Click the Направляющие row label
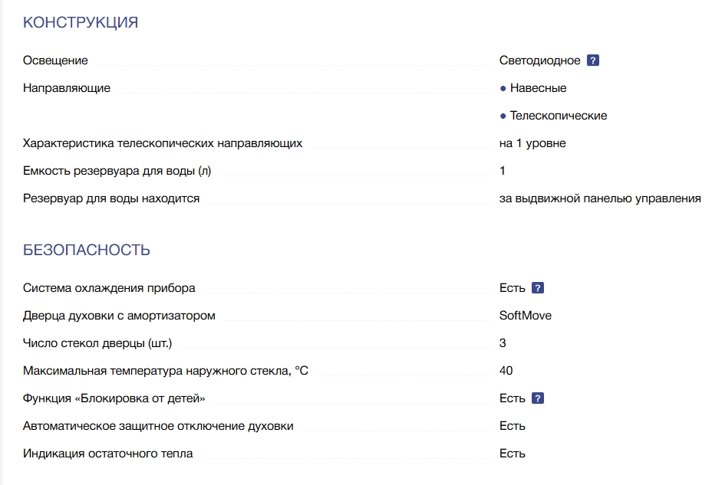 point(67,88)
